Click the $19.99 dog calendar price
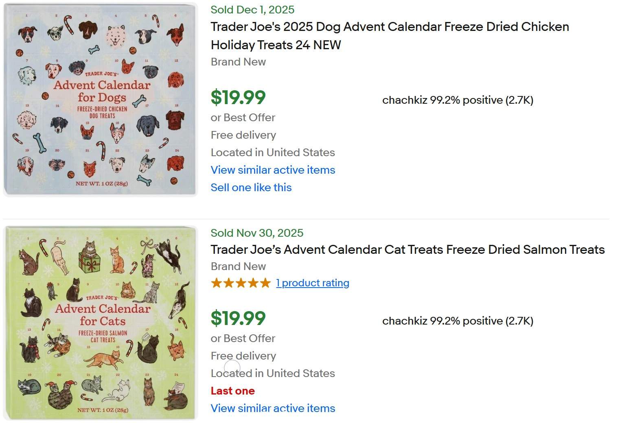Viewport: 635px width, 423px height. tap(237, 97)
